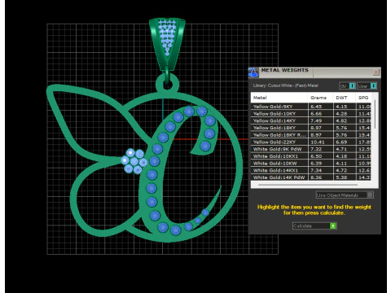Toggle the OV switch
The image size is (391, 293).
[x=347, y=86]
